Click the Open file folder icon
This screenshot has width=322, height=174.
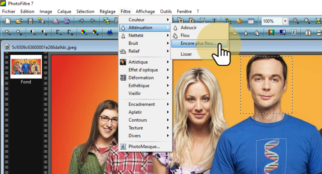19,21
